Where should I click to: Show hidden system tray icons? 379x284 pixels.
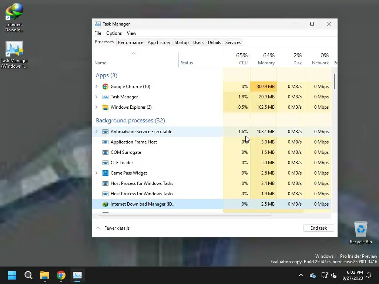(301, 275)
